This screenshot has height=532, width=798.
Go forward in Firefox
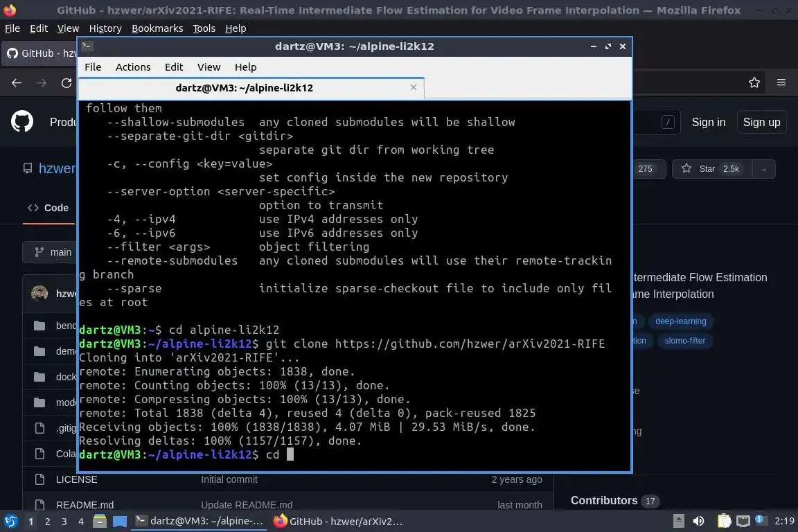[42, 83]
